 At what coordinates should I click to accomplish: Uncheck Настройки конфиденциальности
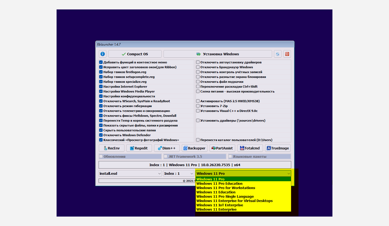101,96
